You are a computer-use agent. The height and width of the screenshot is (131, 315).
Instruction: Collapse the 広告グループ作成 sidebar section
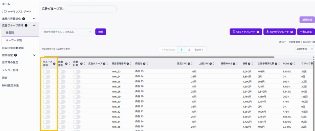click(x=34, y=25)
